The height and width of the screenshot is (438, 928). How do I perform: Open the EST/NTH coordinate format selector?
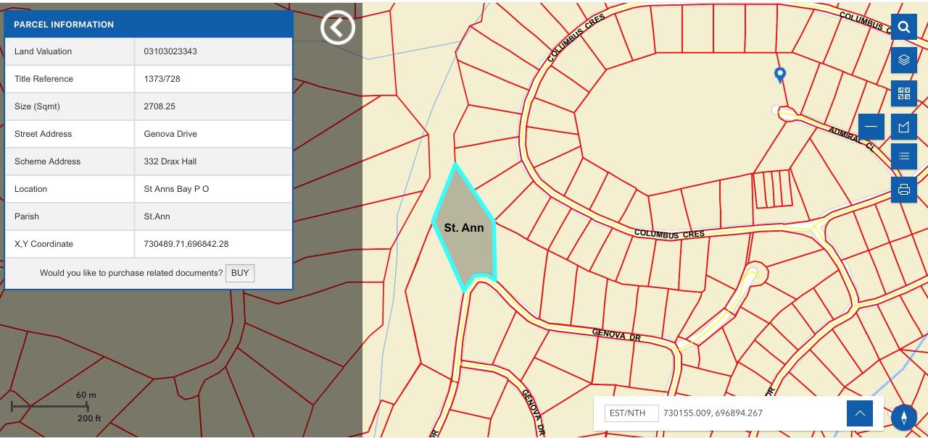(631, 413)
